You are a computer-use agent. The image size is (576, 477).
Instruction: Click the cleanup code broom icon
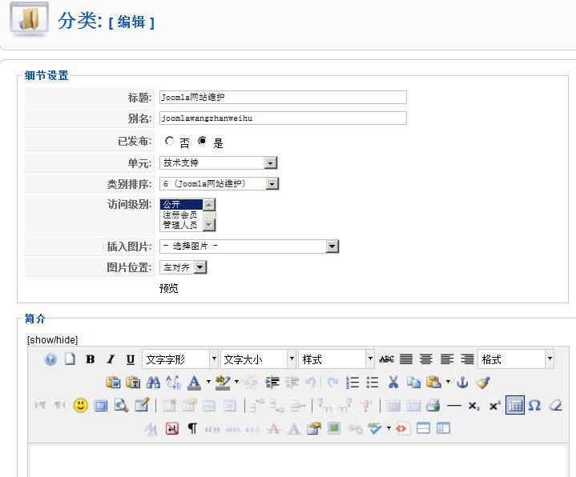click(483, 383)
